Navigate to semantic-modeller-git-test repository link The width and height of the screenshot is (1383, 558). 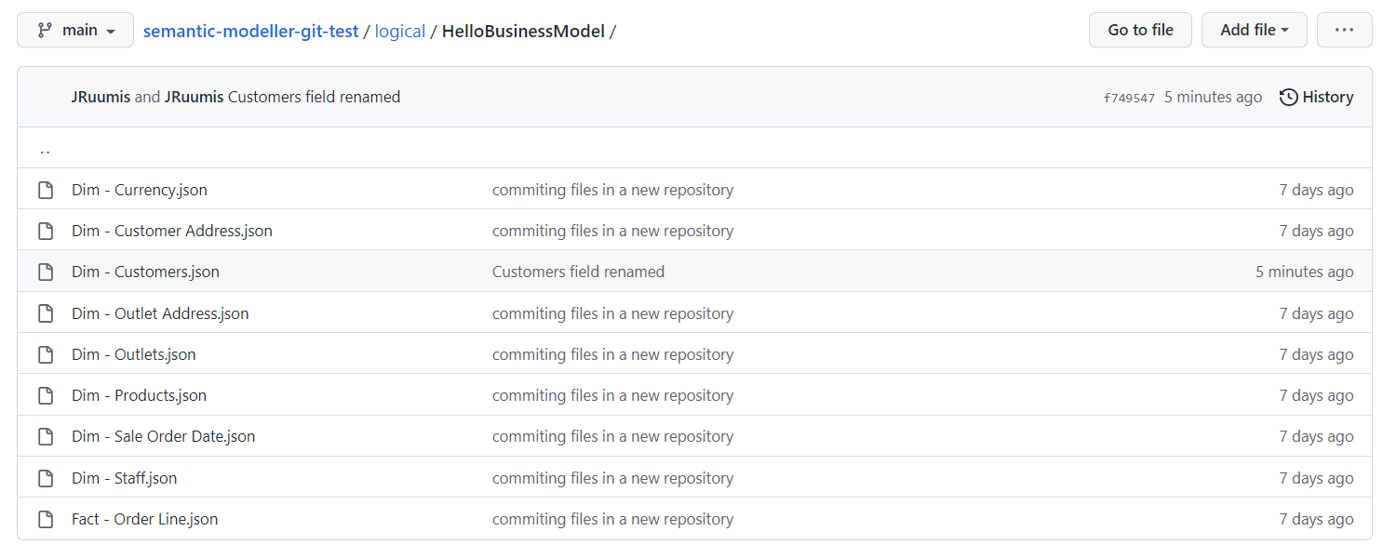coord(250,31)
